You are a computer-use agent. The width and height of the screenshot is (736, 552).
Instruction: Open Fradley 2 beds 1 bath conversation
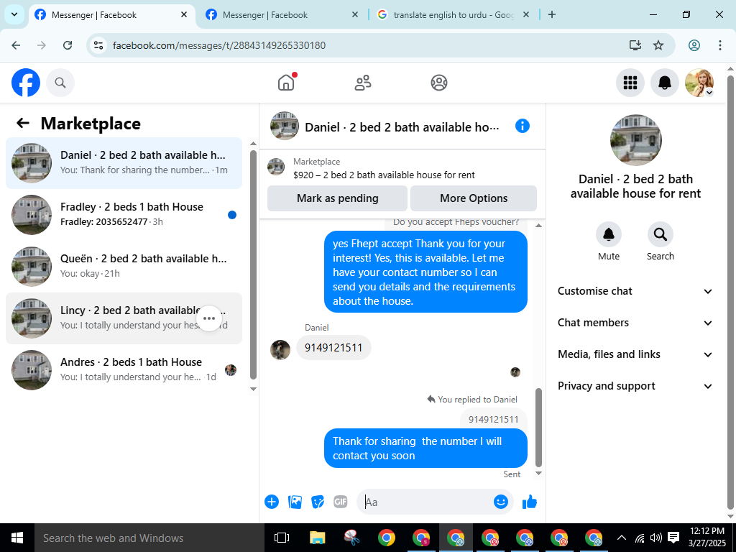point(124,214)
